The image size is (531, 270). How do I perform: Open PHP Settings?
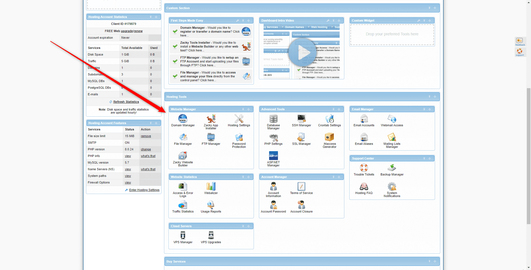point(273,139)
